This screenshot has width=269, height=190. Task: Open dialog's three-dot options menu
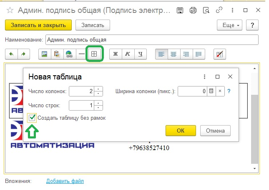(204, 77)
